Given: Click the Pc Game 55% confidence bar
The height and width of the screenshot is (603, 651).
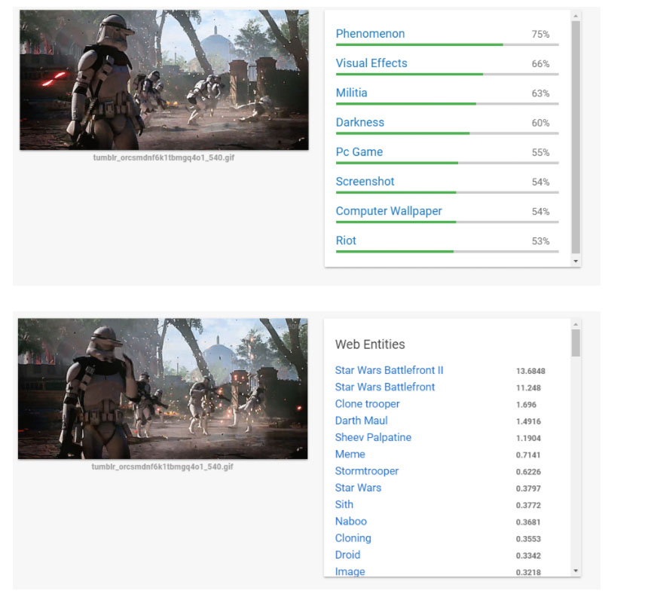Looking at the screenshot, I should tap(447, 163).
